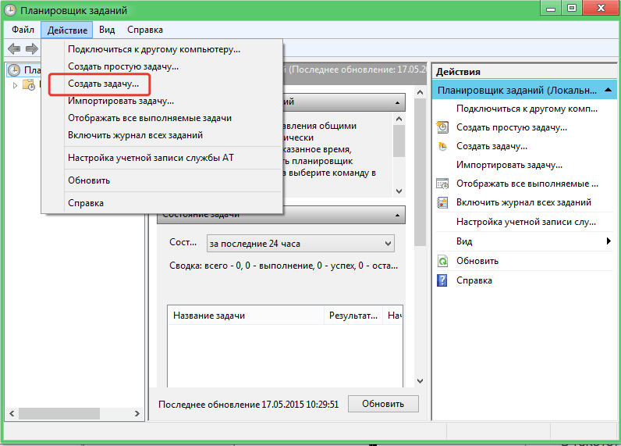This screenshot has width=621, height=446.
Task: Click the 'Результат...' column header
Action: [353, 316]
